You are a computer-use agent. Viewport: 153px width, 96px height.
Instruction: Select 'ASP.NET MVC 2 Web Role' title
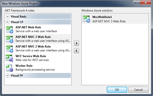[33, 46]
